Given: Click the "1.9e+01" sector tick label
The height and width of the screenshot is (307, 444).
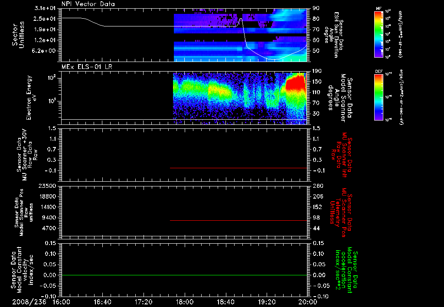Looking at the screenshot, I should click(x=45, y=29).
